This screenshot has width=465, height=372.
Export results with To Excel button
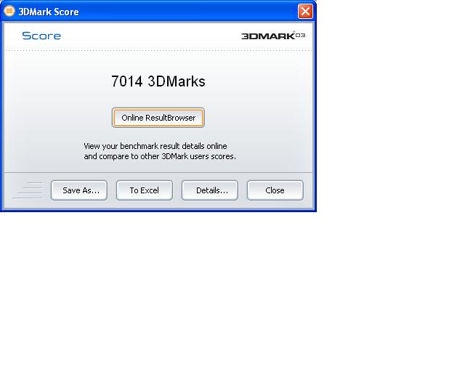pos(145,190)
